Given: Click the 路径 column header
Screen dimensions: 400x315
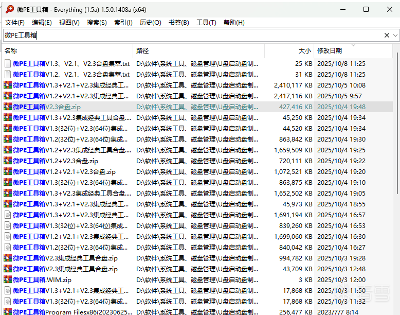Looking at the screenshot, I should tap(142, 51).
